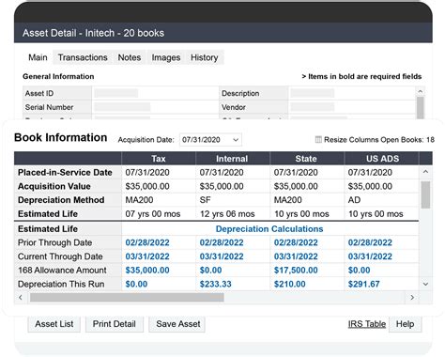Image resolution: width=445 pixels, height=357 pixels.
Task: Click Internal Current Through Date 03/31/2022
Action: [x=222, y=256]
